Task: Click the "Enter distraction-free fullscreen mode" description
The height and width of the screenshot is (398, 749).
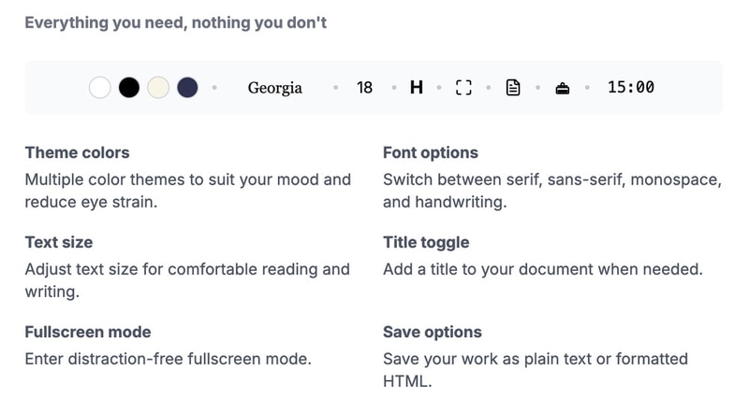Action: point(168,359)
